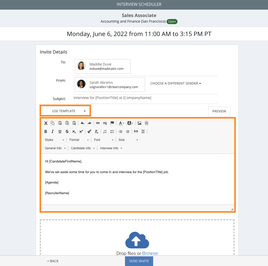Click Insert Horizontal Line icon
The image size is (268, 266).
tap(147, 123)
